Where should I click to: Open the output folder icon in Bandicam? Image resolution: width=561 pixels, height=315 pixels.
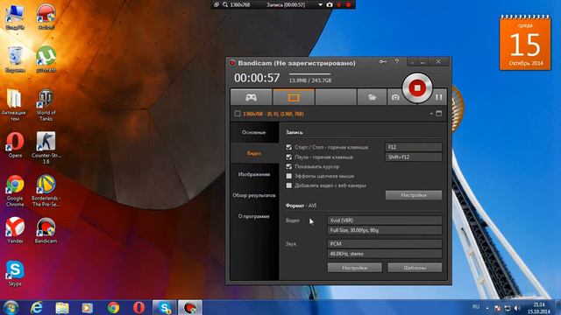click(x=372, y=97)
